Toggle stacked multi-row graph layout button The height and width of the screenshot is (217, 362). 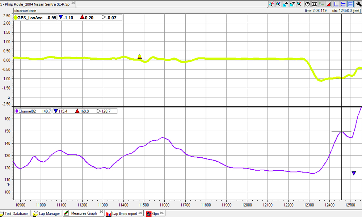pyautogui.click(x=350, y=4)
